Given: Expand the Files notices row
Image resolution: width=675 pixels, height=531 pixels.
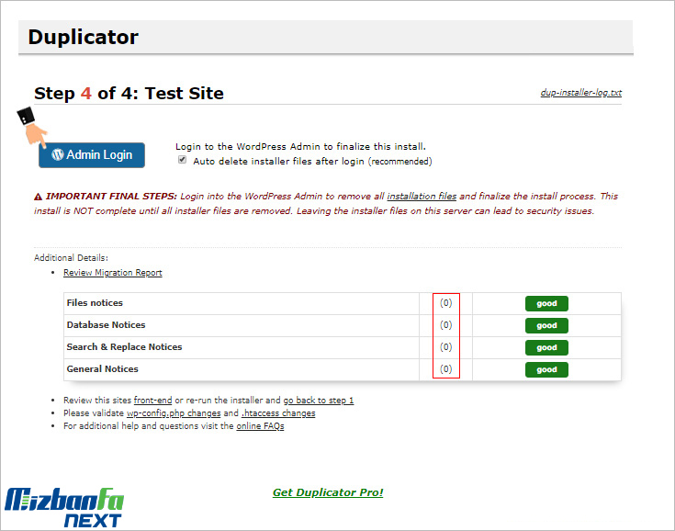Looking at the screenshot, I should (95, 303).
